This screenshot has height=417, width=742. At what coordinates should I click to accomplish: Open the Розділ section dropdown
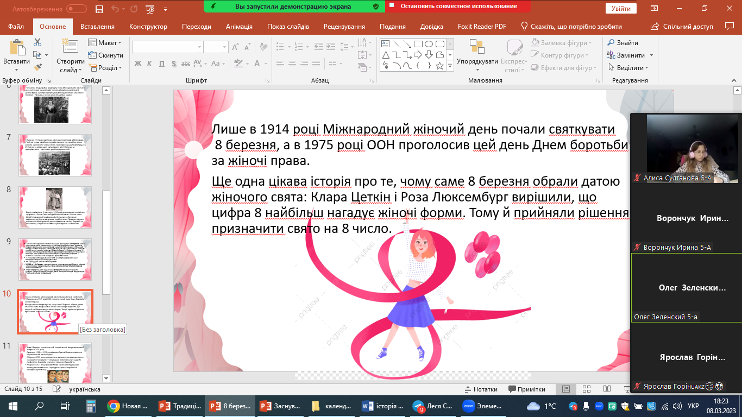105,68
